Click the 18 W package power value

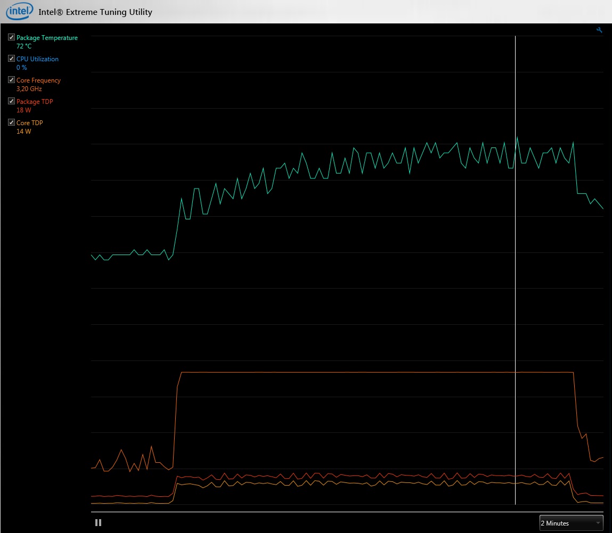click(x=23, y=110)
